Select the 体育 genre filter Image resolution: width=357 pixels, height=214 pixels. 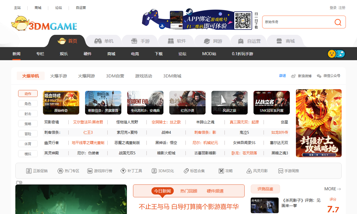pyautogui.click(x=28, y=144)
